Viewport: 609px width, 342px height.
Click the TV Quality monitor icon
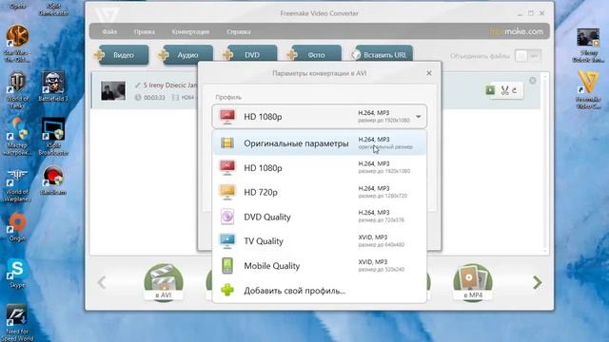pyautogui.click(x=227, y=240)
